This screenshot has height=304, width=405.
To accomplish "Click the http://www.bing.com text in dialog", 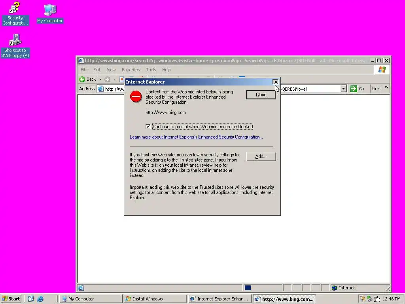I will click(166, 112).
